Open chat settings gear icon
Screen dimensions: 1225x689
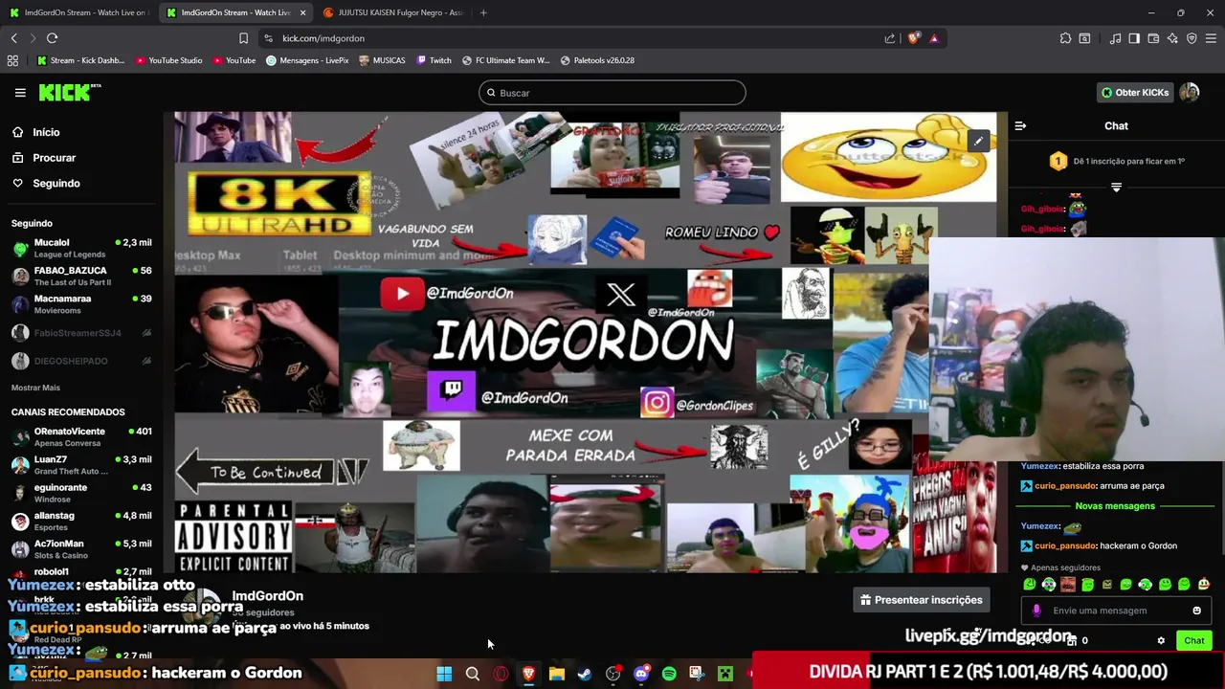[x=1161, y=640]
